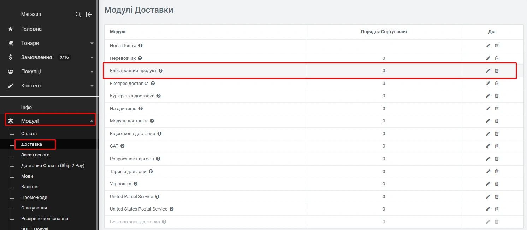The width and height of the screenshot is (527, 230).
Task: Go to Головна in the sidebar
Action: point(31,29)
